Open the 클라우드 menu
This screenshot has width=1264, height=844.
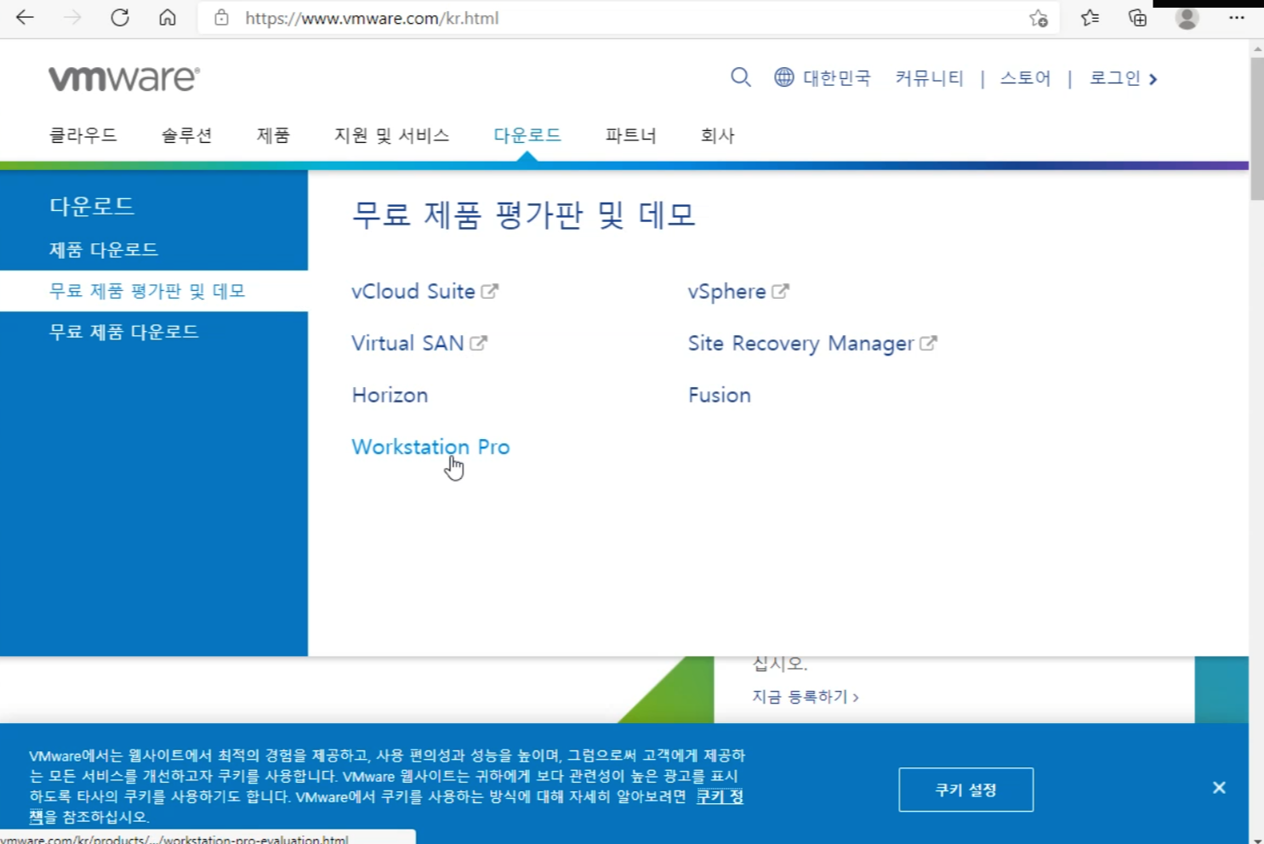click(x=83, y=135)
